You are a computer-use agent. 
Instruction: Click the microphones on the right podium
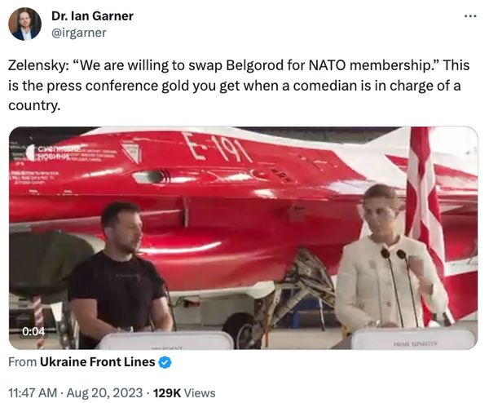click(x=399, y=287)
